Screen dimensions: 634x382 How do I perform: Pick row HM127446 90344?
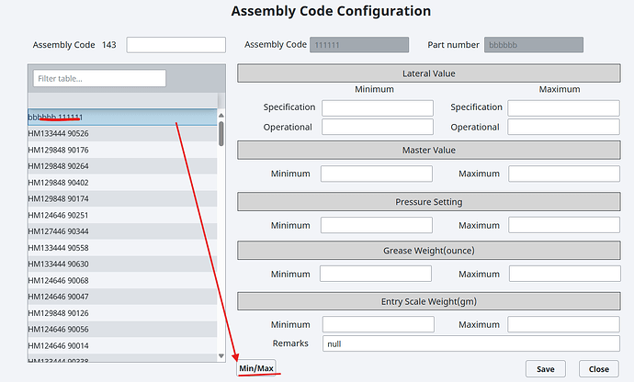(122, 230)
